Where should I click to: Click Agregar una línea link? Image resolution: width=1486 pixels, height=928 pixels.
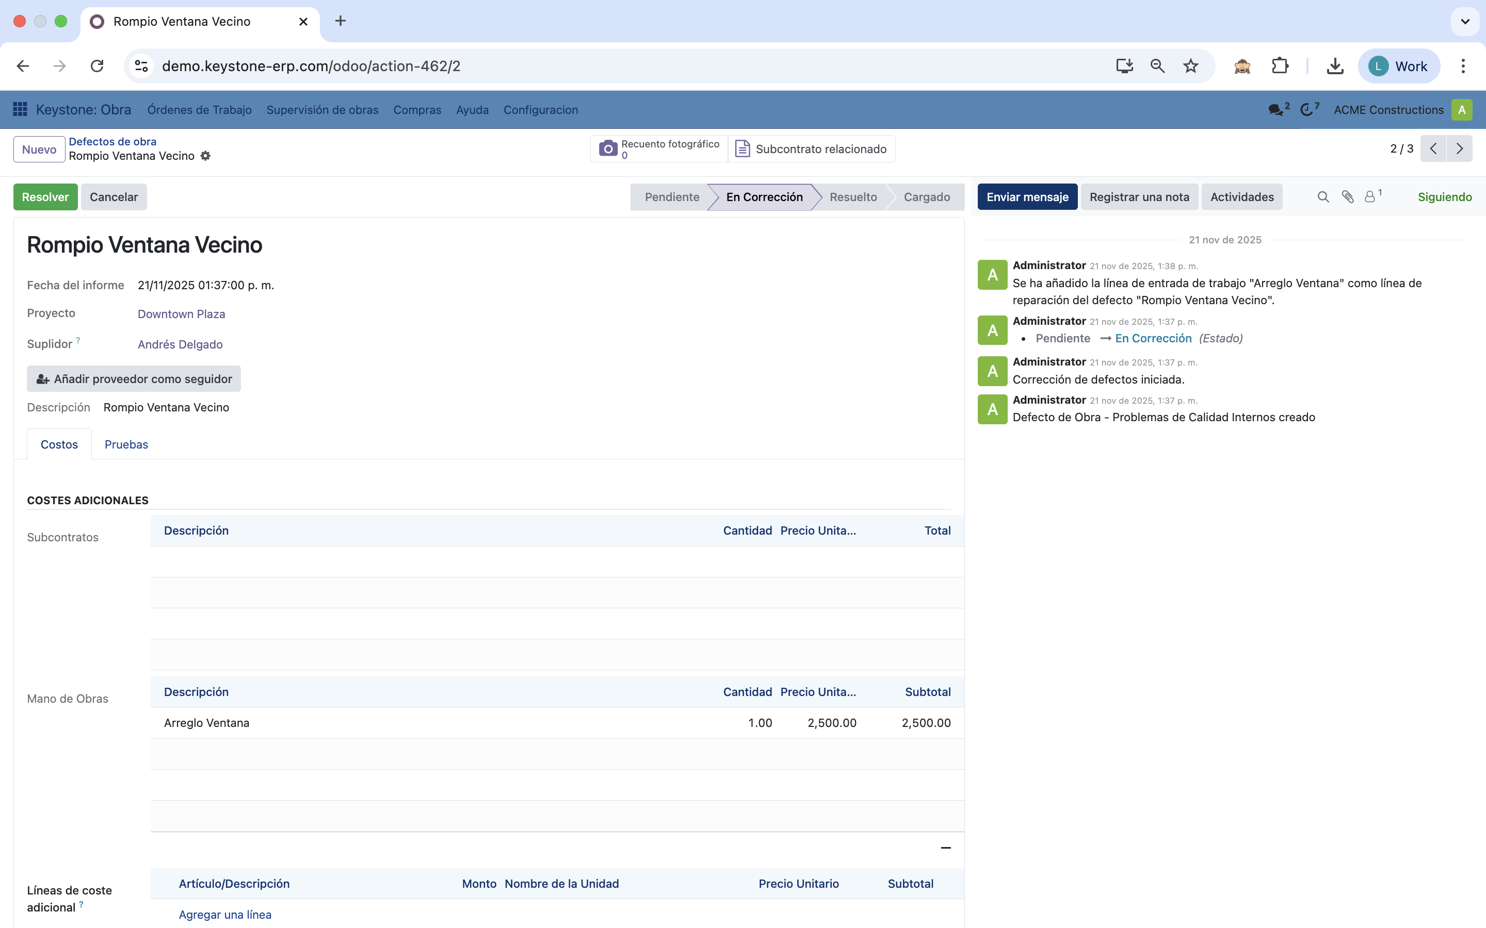tap(225, 915)
